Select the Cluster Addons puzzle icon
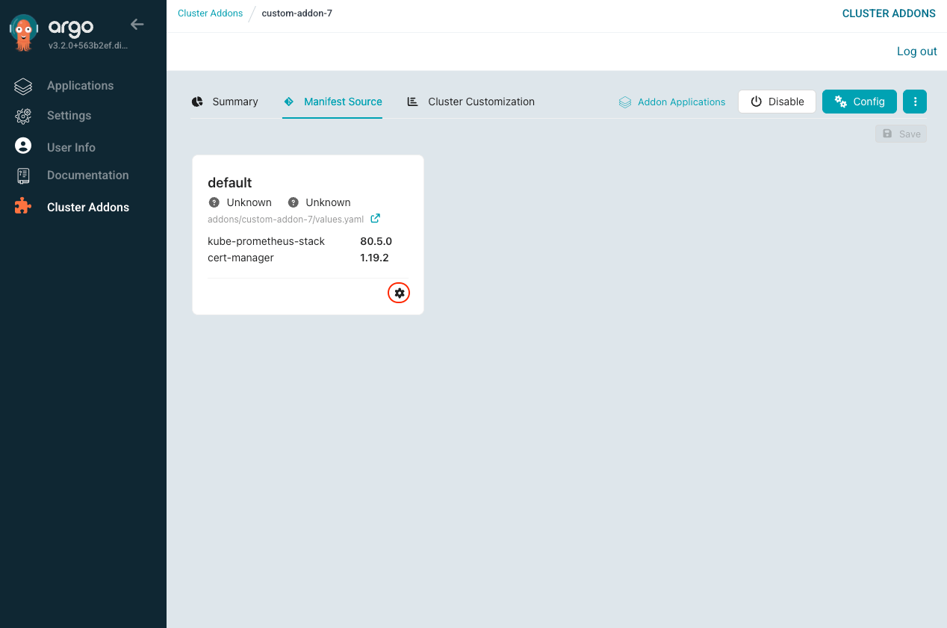The width and height of the screenshot is (947, 628). click(x=23, y=207)
